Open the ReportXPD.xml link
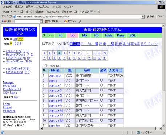Image resolution: width=166 pixels, height=135 pixels. click(16, 54)
